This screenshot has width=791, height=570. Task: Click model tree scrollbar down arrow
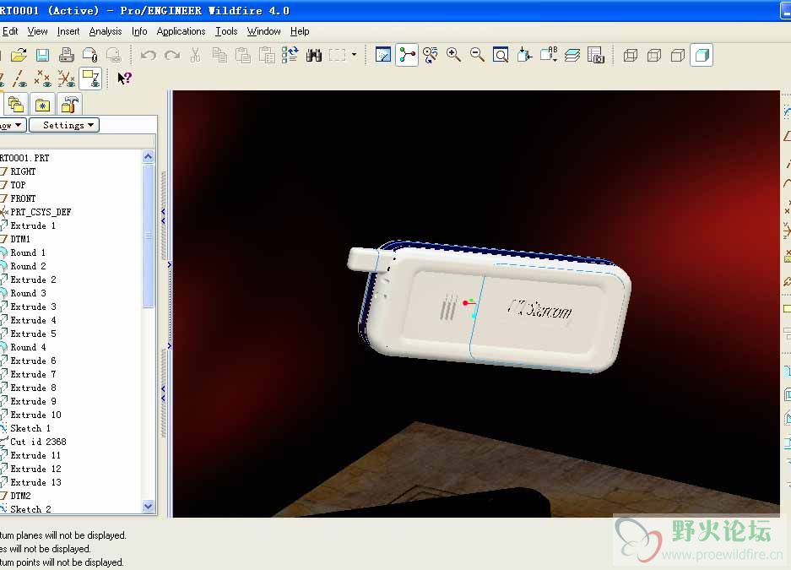pos(148,506)
